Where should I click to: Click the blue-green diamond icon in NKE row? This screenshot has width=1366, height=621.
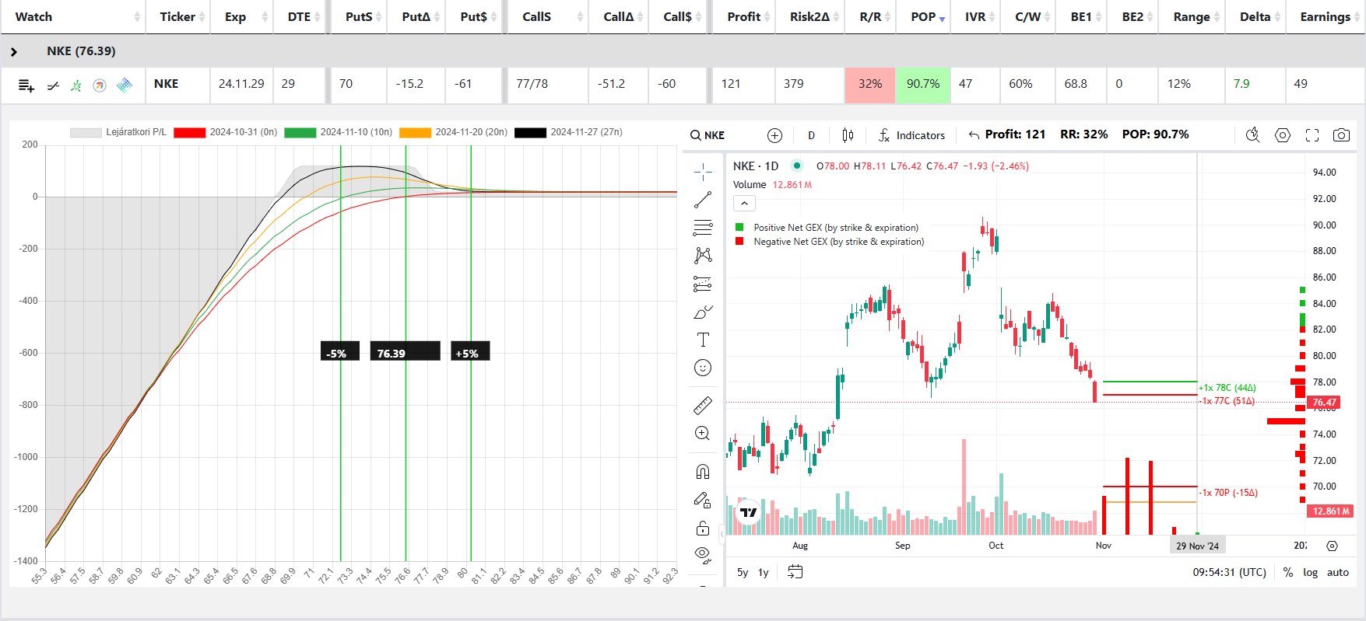pyautogui.click(x=125, y=85)
